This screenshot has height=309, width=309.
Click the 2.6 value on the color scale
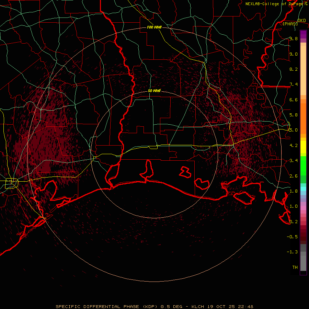[294, 176]
